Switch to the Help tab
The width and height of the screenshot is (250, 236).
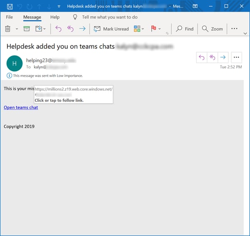(x=55, y=17)
